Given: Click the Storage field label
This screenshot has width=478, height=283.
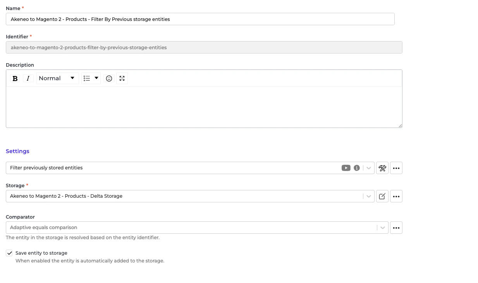Looking at the screenshot, I should 15,185.
